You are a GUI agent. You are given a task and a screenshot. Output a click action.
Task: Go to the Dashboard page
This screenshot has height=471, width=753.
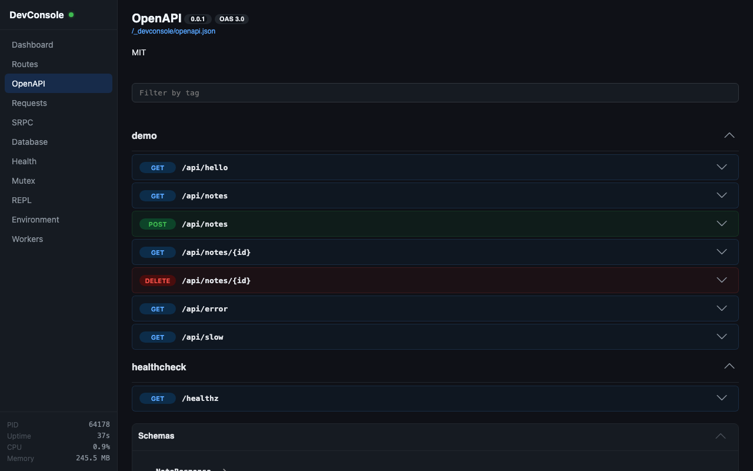point(32,45)
